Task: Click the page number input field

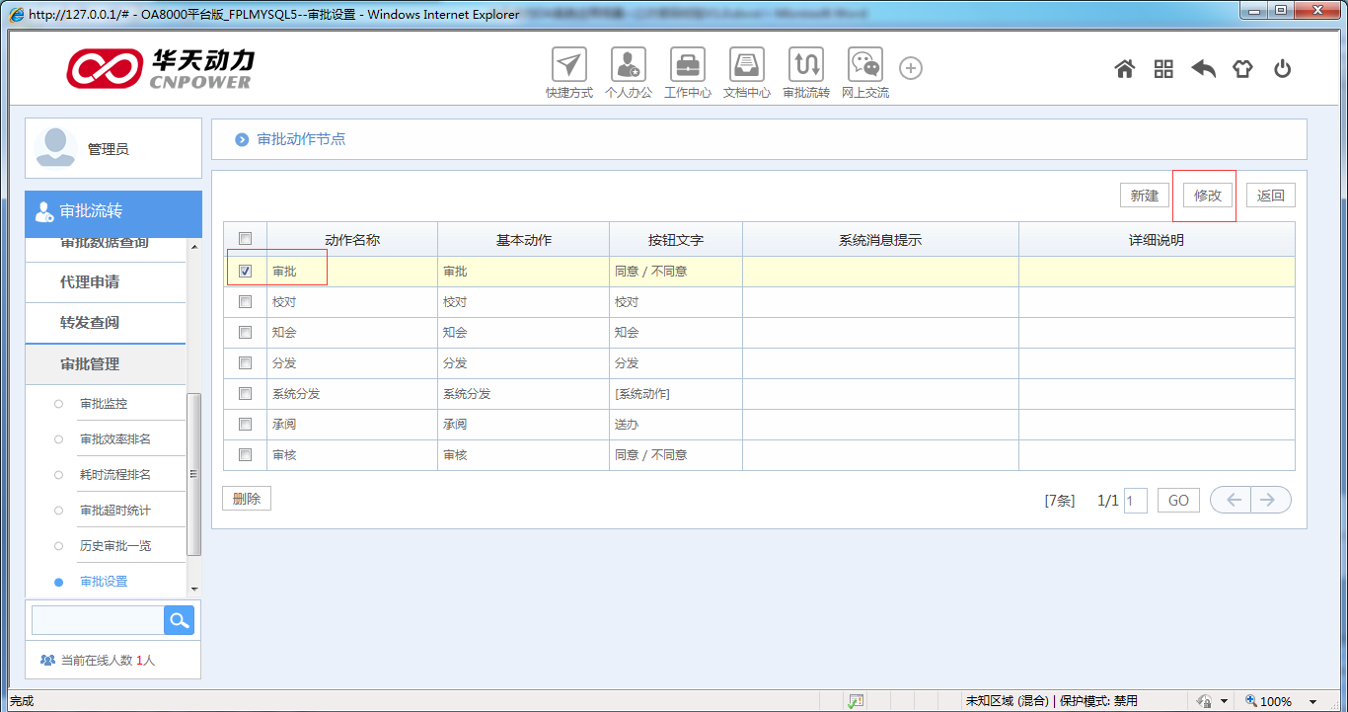Action: click(x=1135, y=500)
